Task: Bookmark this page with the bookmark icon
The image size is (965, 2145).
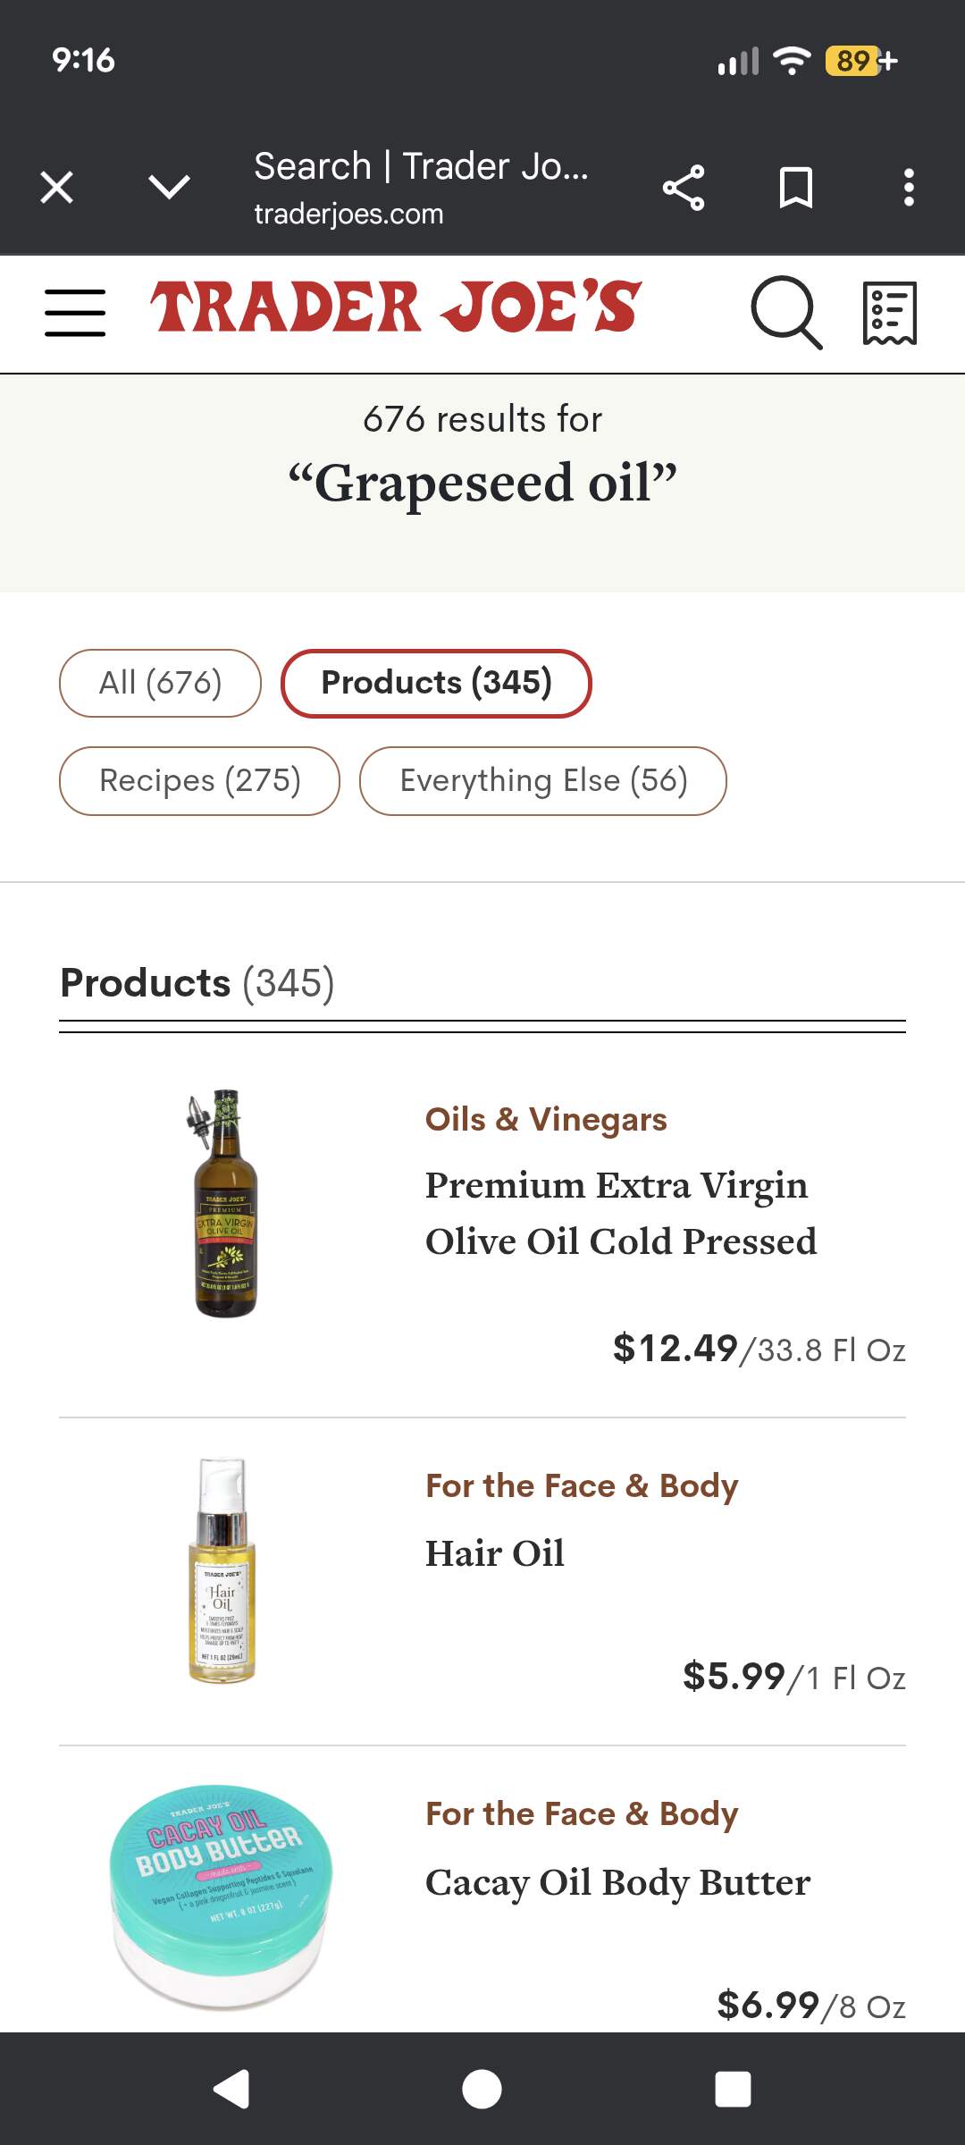Action: point(795,188)
